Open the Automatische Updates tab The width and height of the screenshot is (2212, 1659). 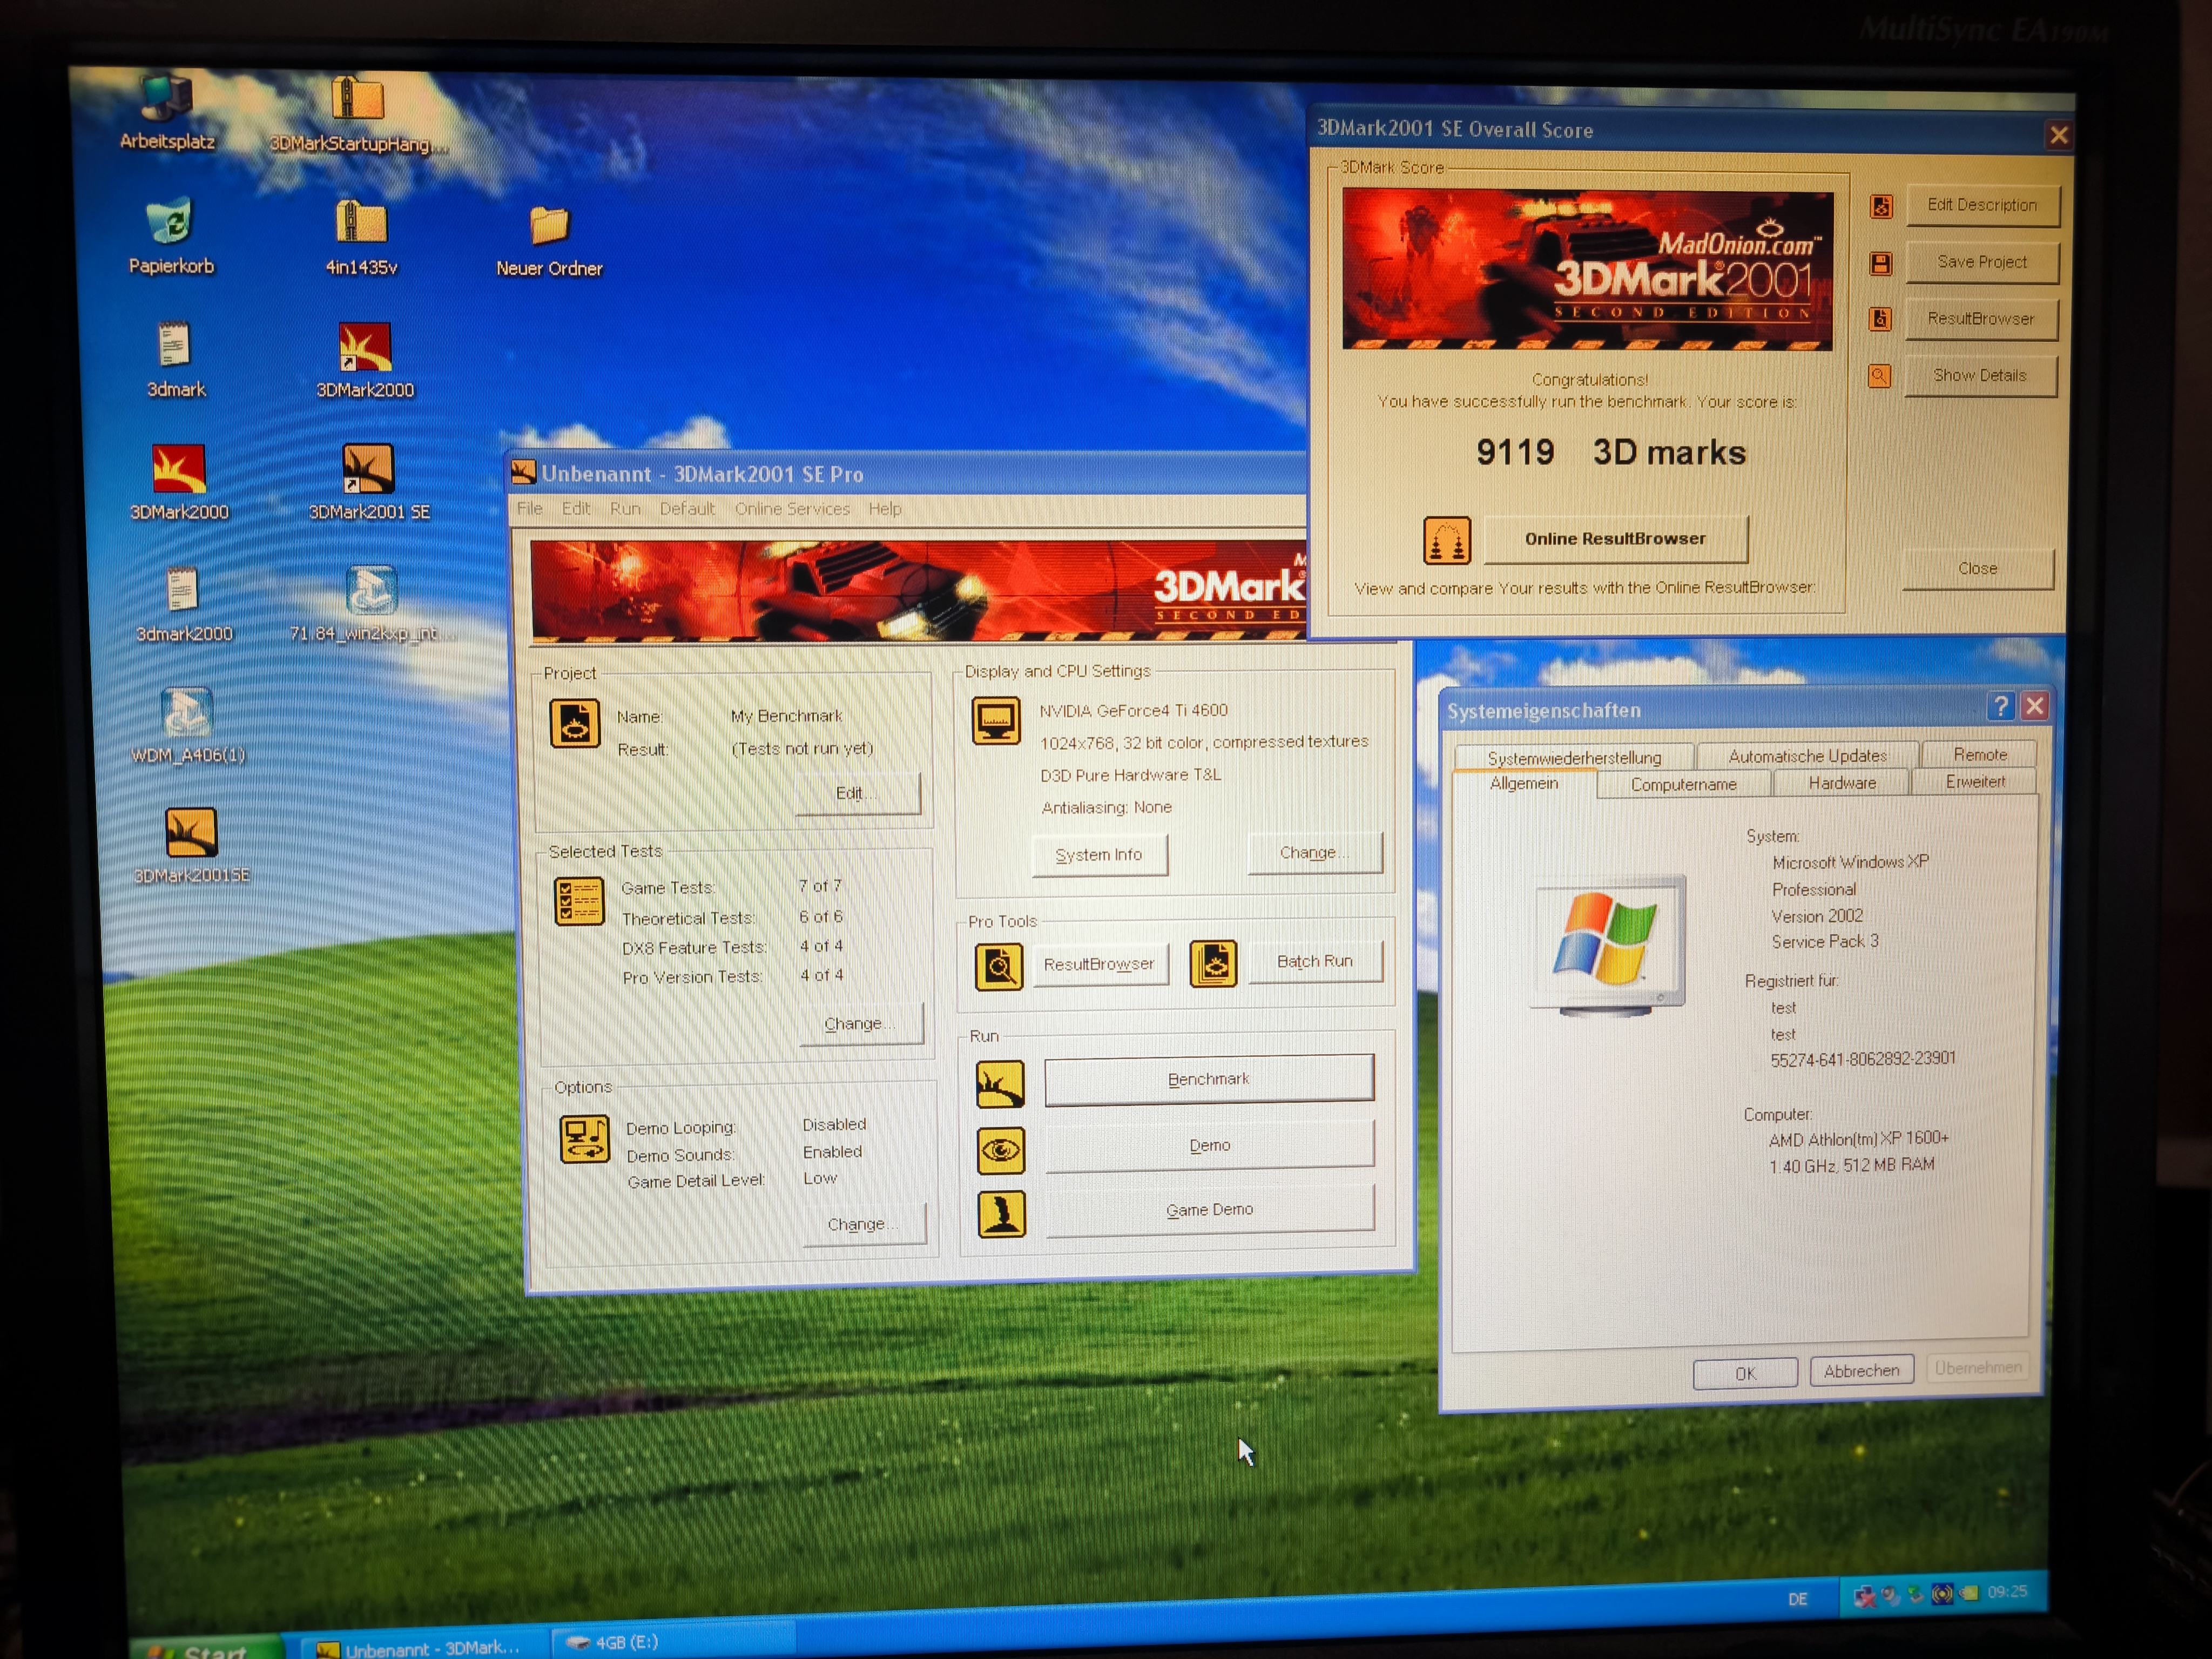pyautogui.click(x=1807, y=756)
